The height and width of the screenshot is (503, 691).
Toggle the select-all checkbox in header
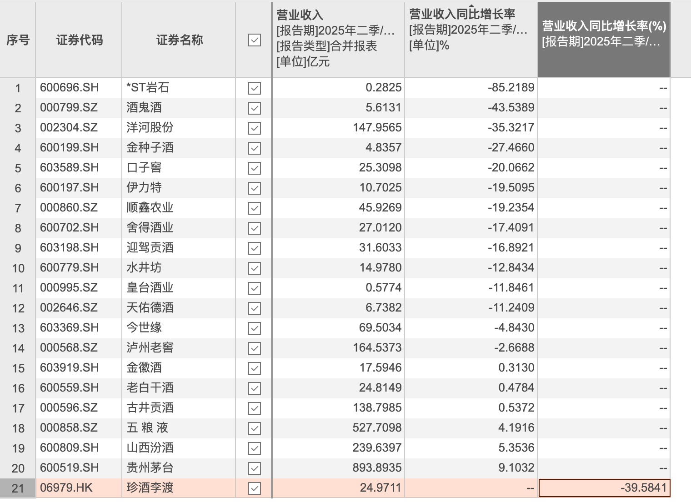click(255, 40)
